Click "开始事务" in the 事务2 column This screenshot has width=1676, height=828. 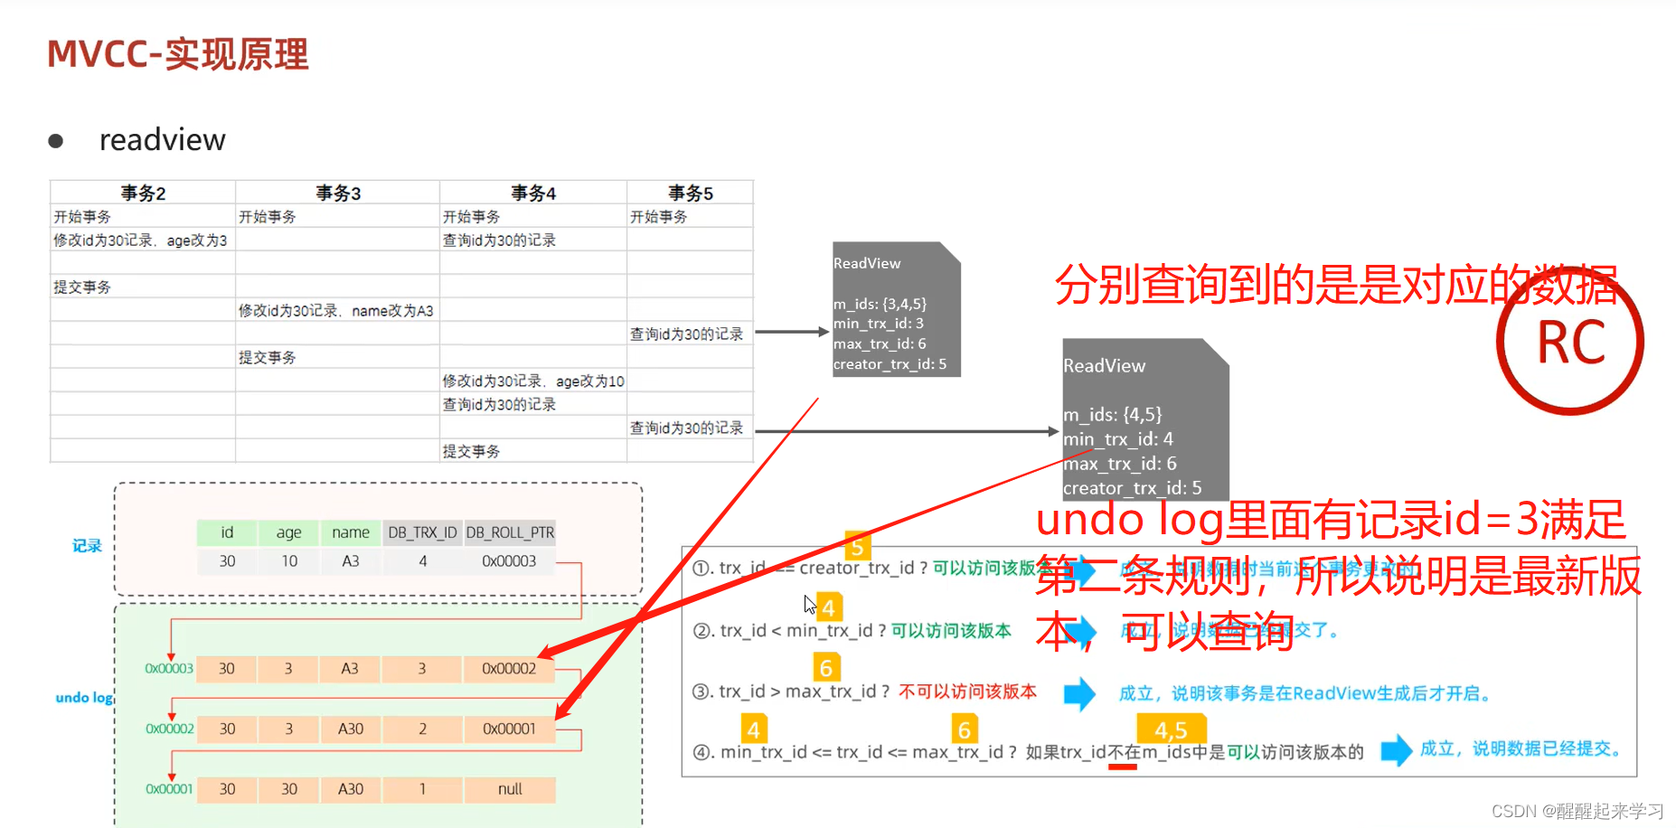tap(82, 217)
